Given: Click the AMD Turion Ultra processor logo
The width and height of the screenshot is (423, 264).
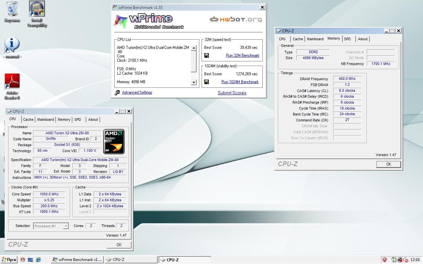Looking at the screenshot, I should tap(114, 142).
